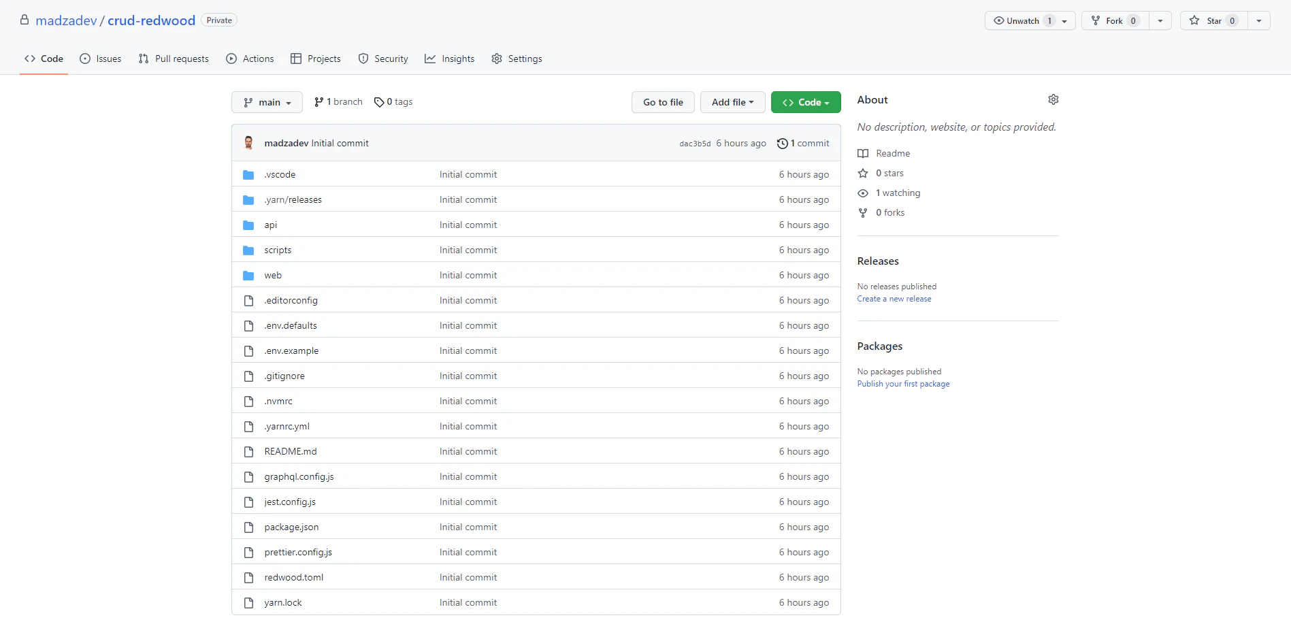Expand the Star options caret
The width and height of the screenshot is (1291, 620).
tap(1258, 20)
